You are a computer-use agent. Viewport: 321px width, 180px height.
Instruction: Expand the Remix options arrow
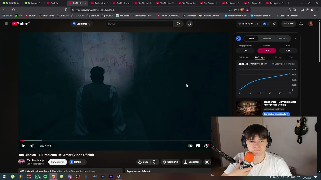tap(84, 162)
